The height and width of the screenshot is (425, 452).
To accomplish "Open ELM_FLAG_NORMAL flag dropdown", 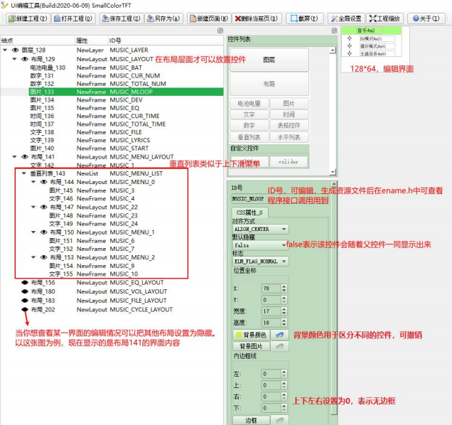I will pos(260,262).
